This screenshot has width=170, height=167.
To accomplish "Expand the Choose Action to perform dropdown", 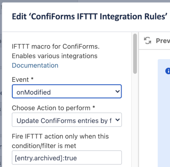I will [x=67, y=120].
